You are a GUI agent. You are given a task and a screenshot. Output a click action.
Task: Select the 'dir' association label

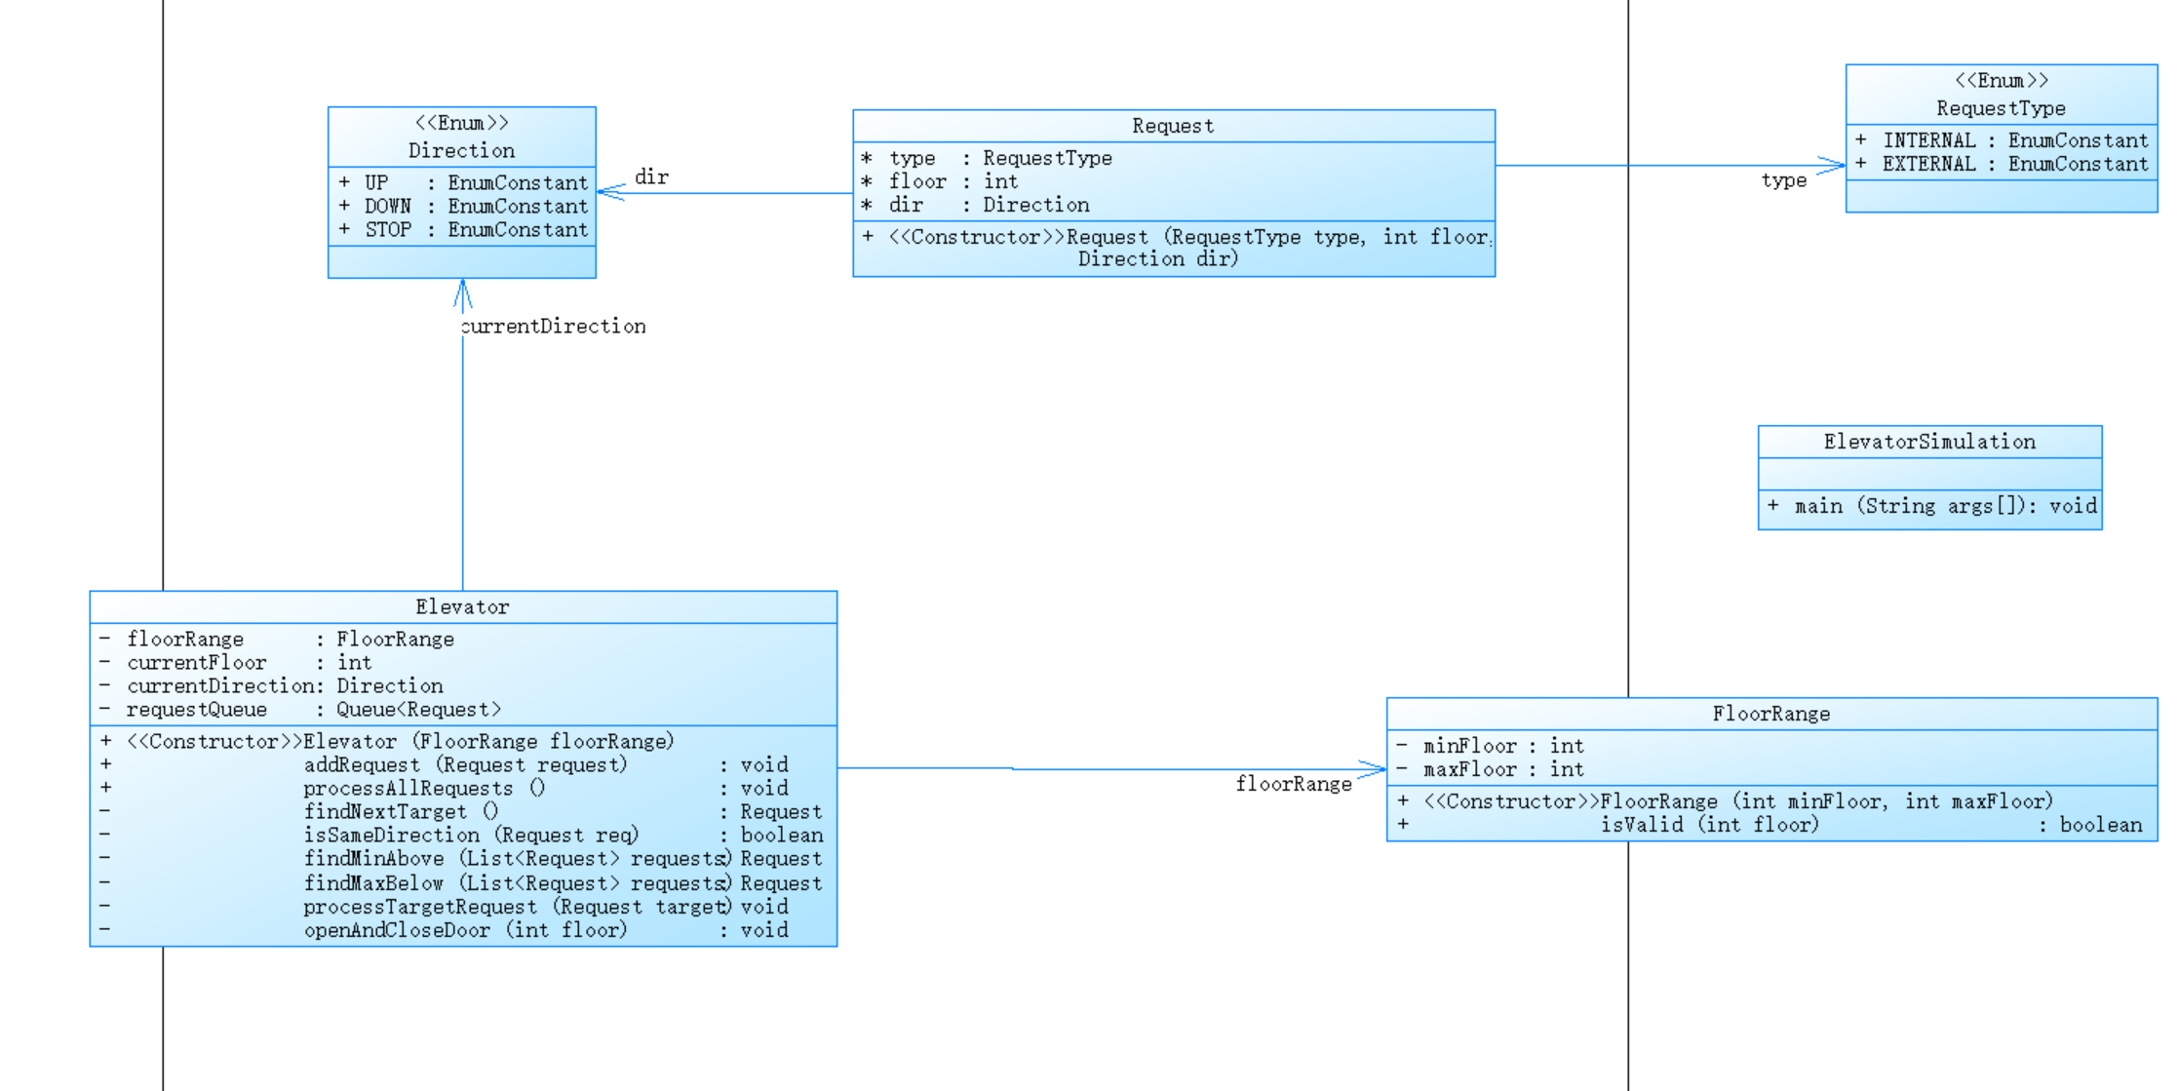pos(651,177)
